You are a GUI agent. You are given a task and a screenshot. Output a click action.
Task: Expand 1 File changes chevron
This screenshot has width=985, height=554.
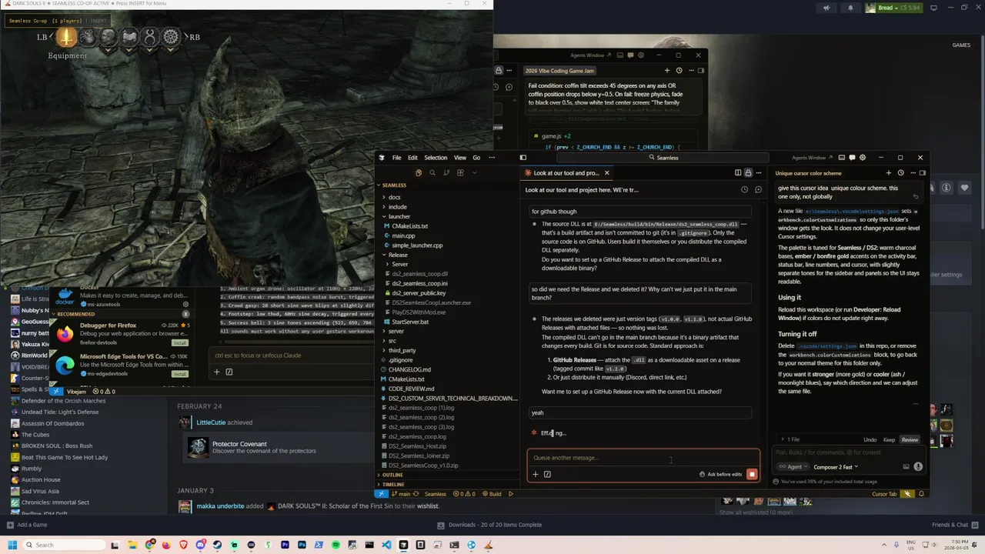[x=783, y=439]
